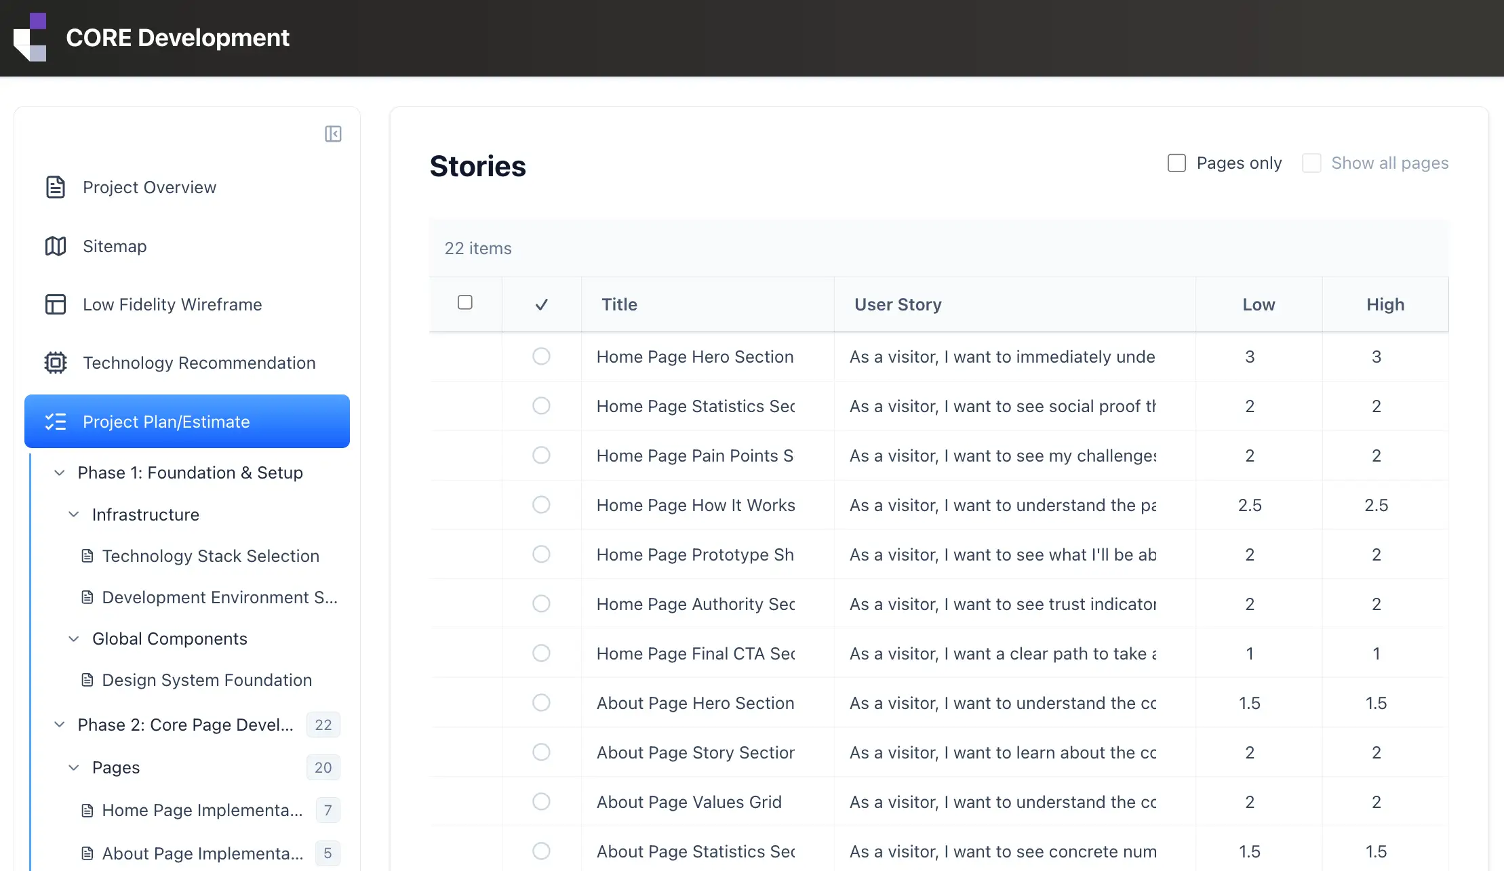
Task: Open the Technology Stack Selection page icon
Action: pyautogui.click(x=87, y=555)
